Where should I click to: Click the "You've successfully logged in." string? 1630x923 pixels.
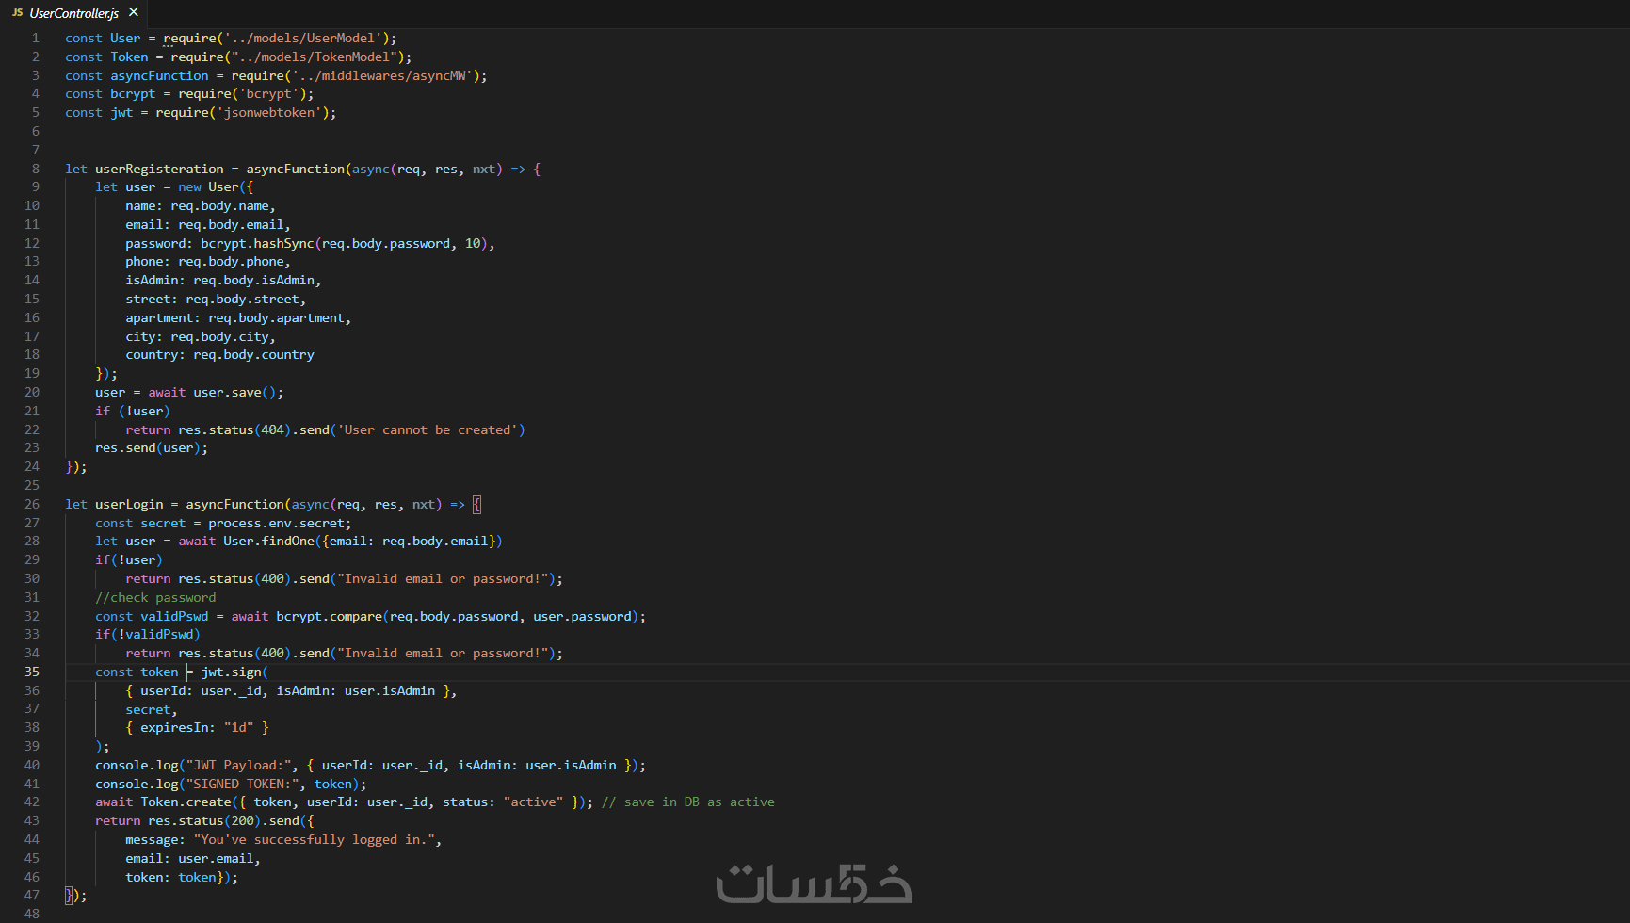tap(314, 839)
